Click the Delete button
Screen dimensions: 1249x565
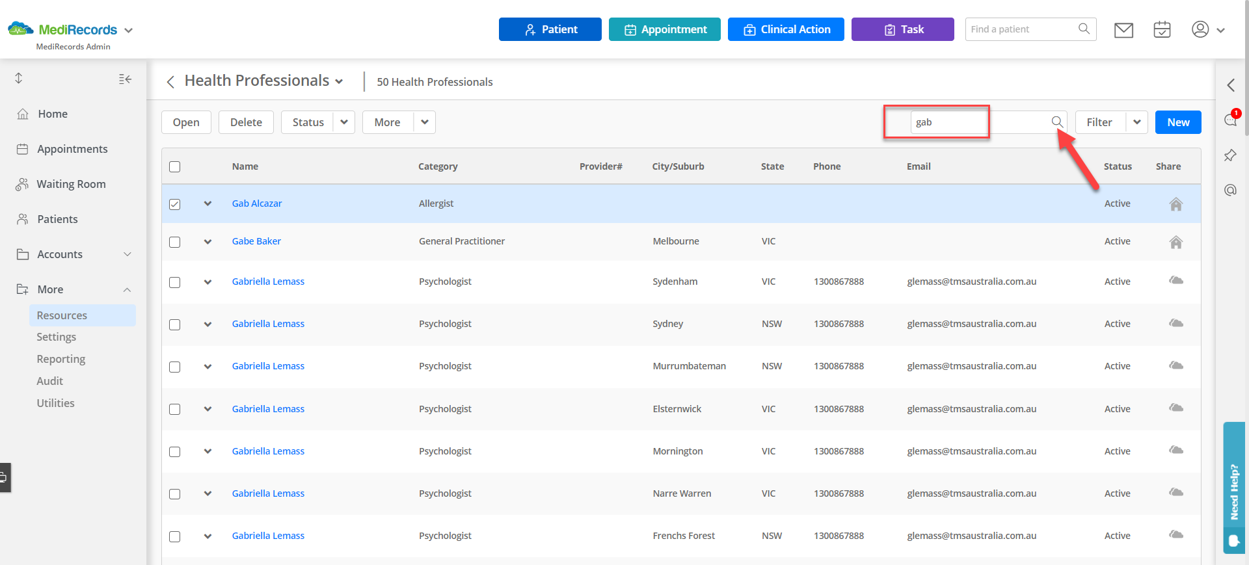tap(246, 122)
